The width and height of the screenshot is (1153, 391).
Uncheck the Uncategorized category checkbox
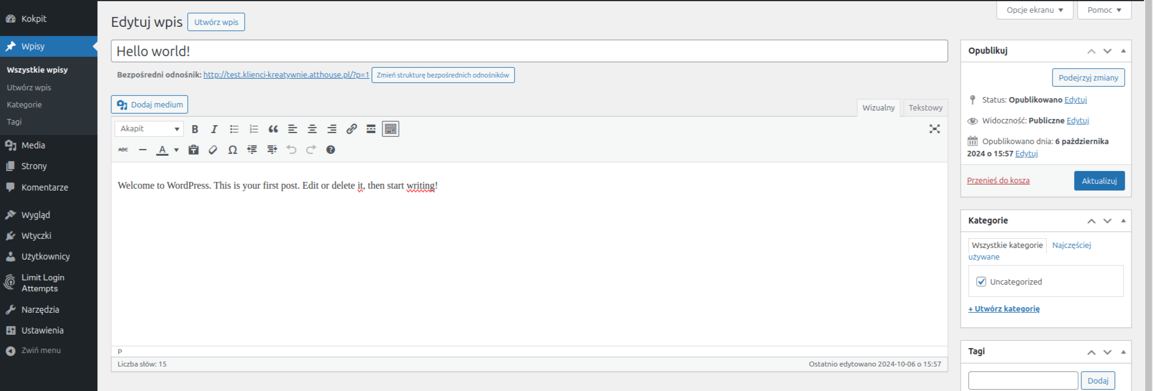pyautogui.click(x=981, y=282)
